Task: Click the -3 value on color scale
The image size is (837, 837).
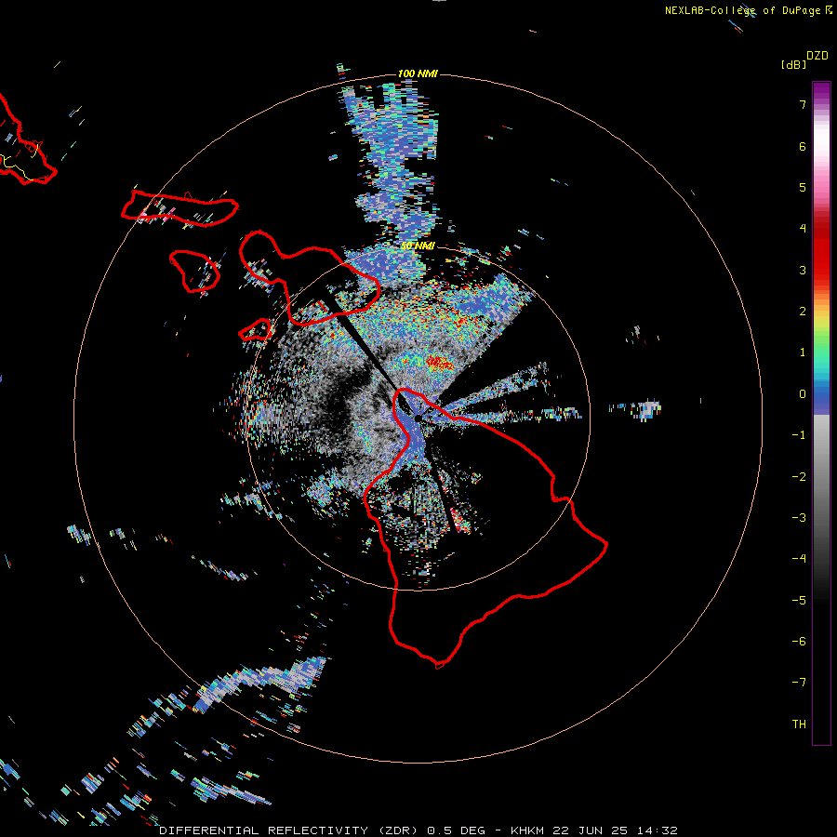Action: (x=799, y=518)
